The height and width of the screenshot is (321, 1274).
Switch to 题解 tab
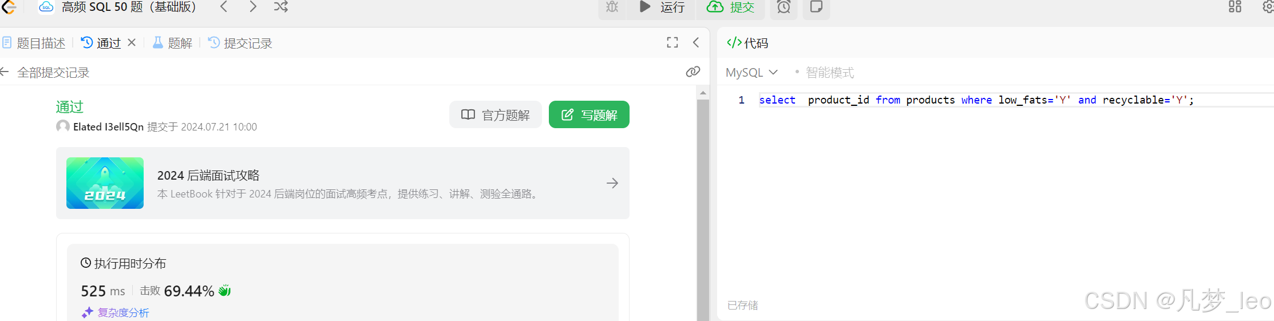[172, 43]
